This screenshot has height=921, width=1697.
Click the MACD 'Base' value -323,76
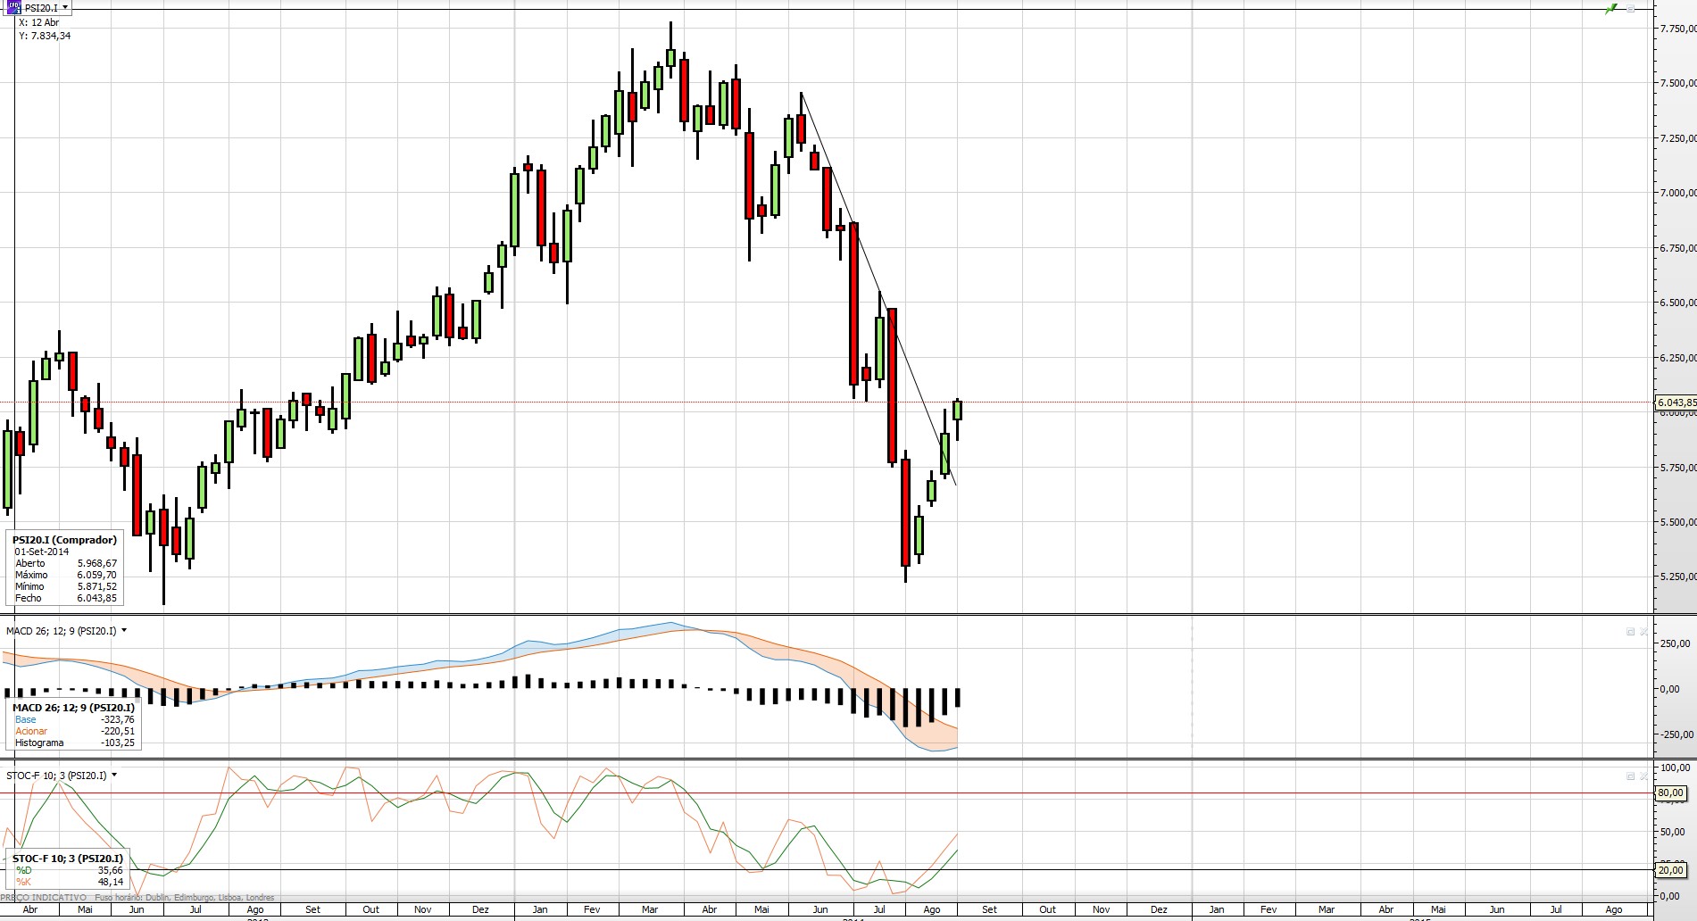(x=118, y=719)
